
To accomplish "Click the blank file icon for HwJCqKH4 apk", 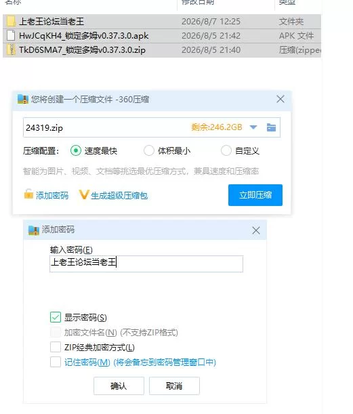I will tap(11, 36).
